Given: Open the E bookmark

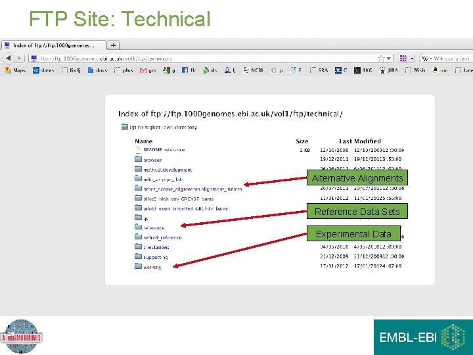Looking at the screenshot, I should [x=296, y=70].
